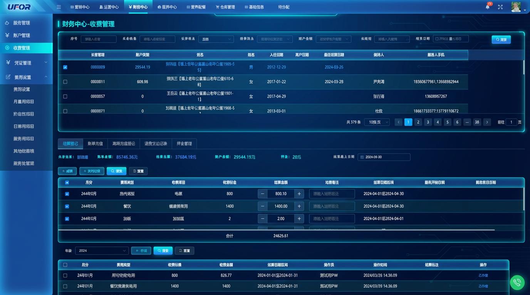Select the 仓库管理 top menu item

pos(225,7)
